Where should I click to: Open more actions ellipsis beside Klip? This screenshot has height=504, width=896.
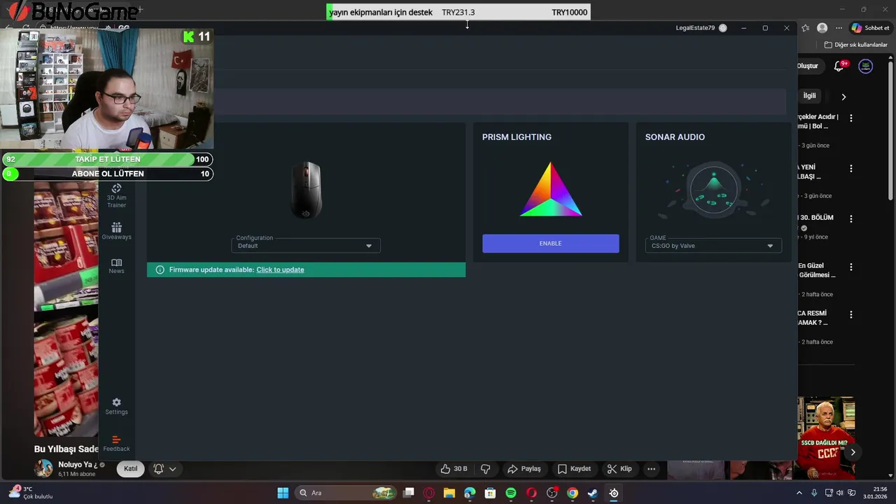click(x=652, y=469)
